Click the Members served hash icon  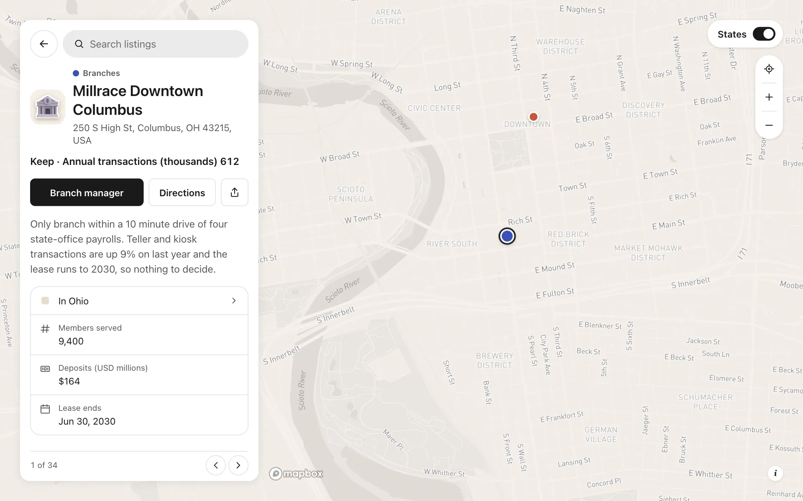[45, 329]
